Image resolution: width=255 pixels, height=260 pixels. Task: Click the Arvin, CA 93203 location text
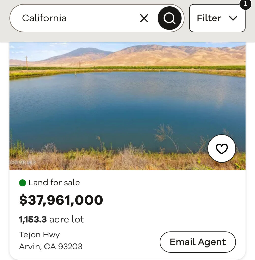[51, 247]
